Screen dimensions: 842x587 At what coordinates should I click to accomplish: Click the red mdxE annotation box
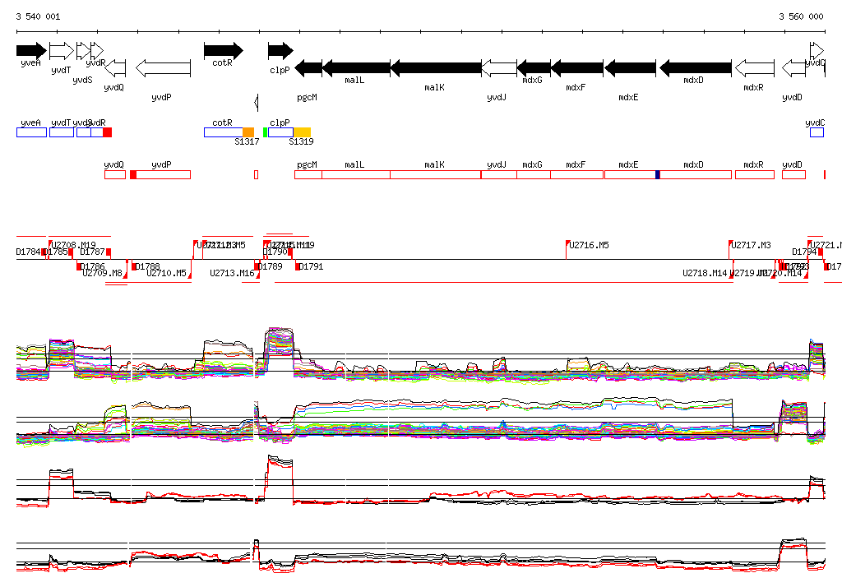tap(630, 174)
